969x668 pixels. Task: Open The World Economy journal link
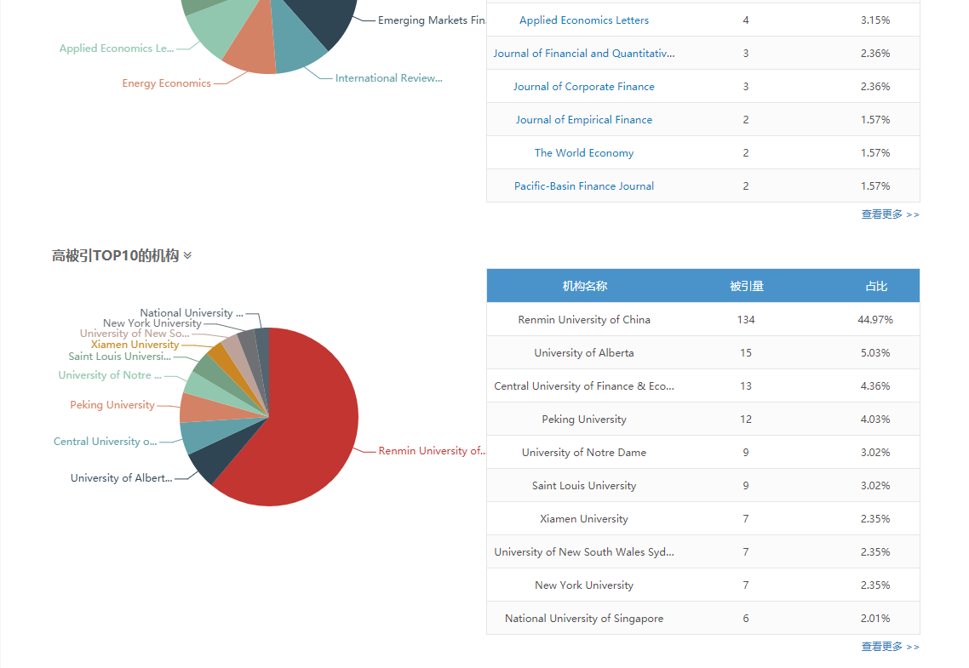(584, 153)
